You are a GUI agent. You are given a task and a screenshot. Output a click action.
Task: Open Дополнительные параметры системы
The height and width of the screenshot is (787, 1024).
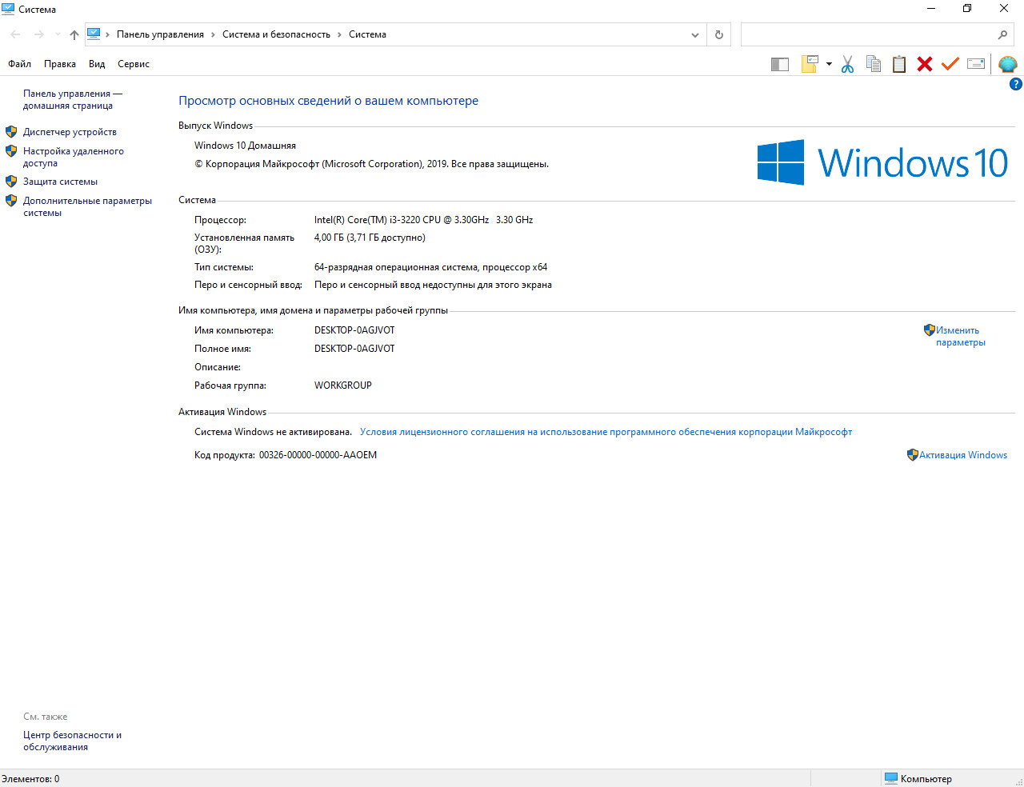pyautogui.click(x=87, y=206)
